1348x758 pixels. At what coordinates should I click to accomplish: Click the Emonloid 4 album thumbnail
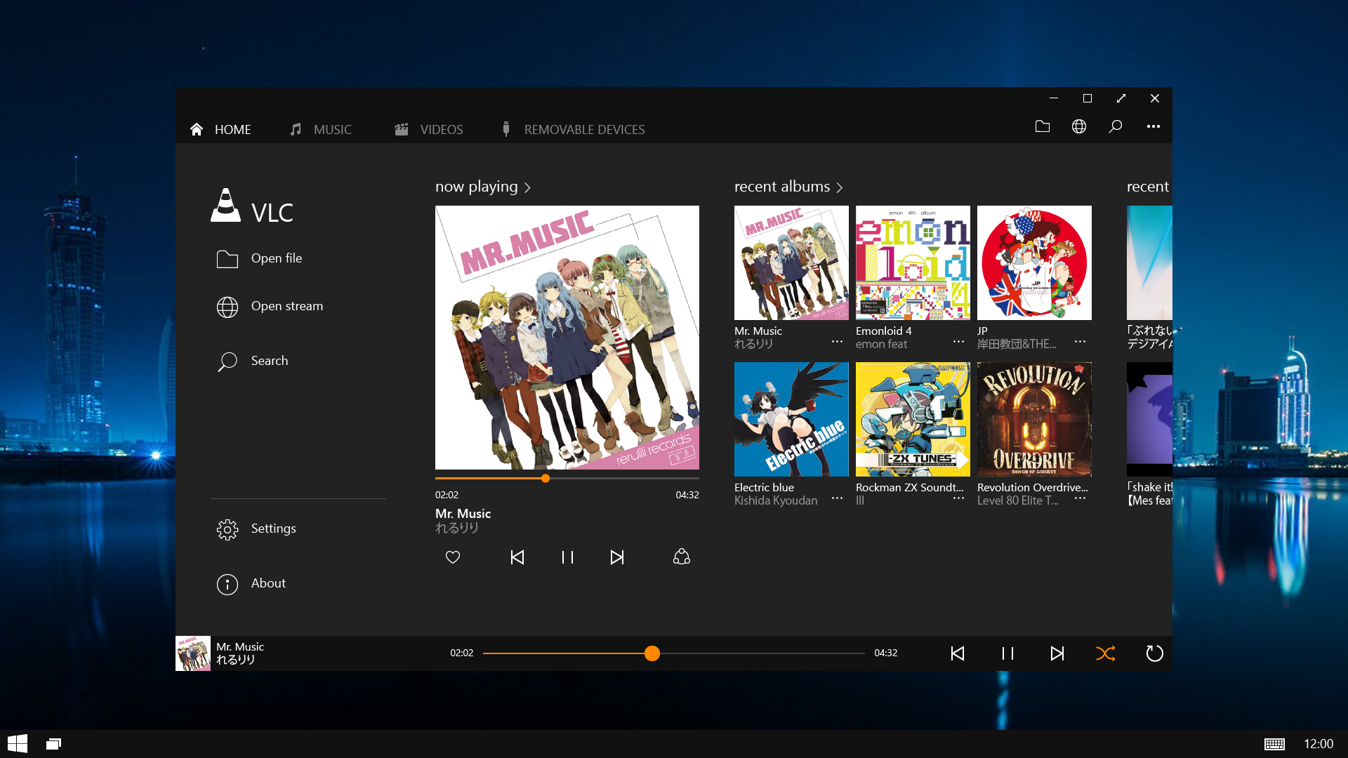(x=912, y=263)
